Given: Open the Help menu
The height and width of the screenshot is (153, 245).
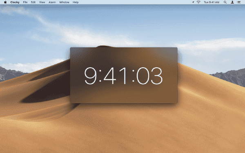Looking at the screenshot, I should click(x=76, y=2).
